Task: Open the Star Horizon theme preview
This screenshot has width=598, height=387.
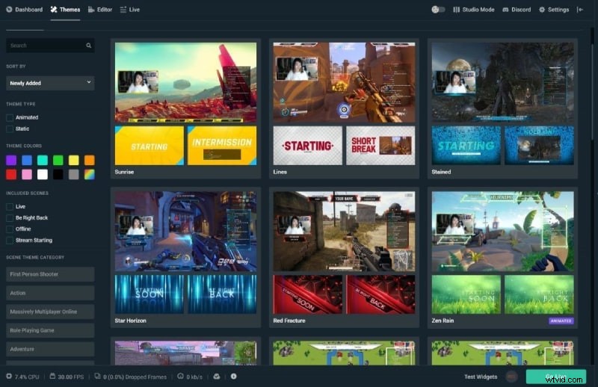Action: (185, 232)
